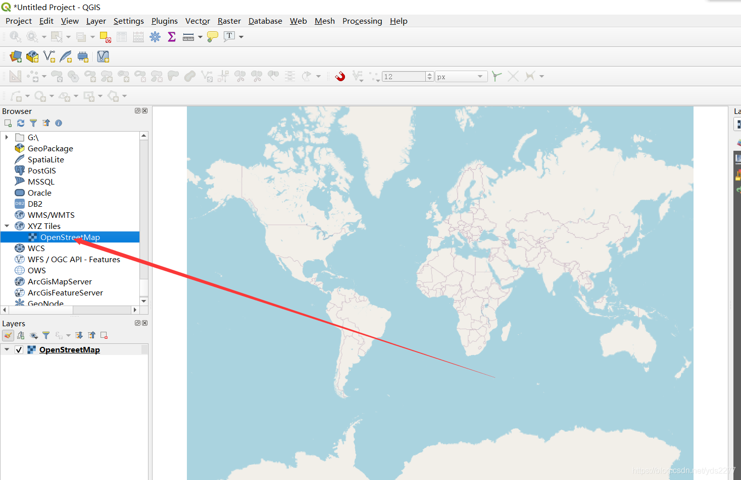
Task: Select PostGIS in Browser tree
Action: pyautogui.click(x=42, y=170)
